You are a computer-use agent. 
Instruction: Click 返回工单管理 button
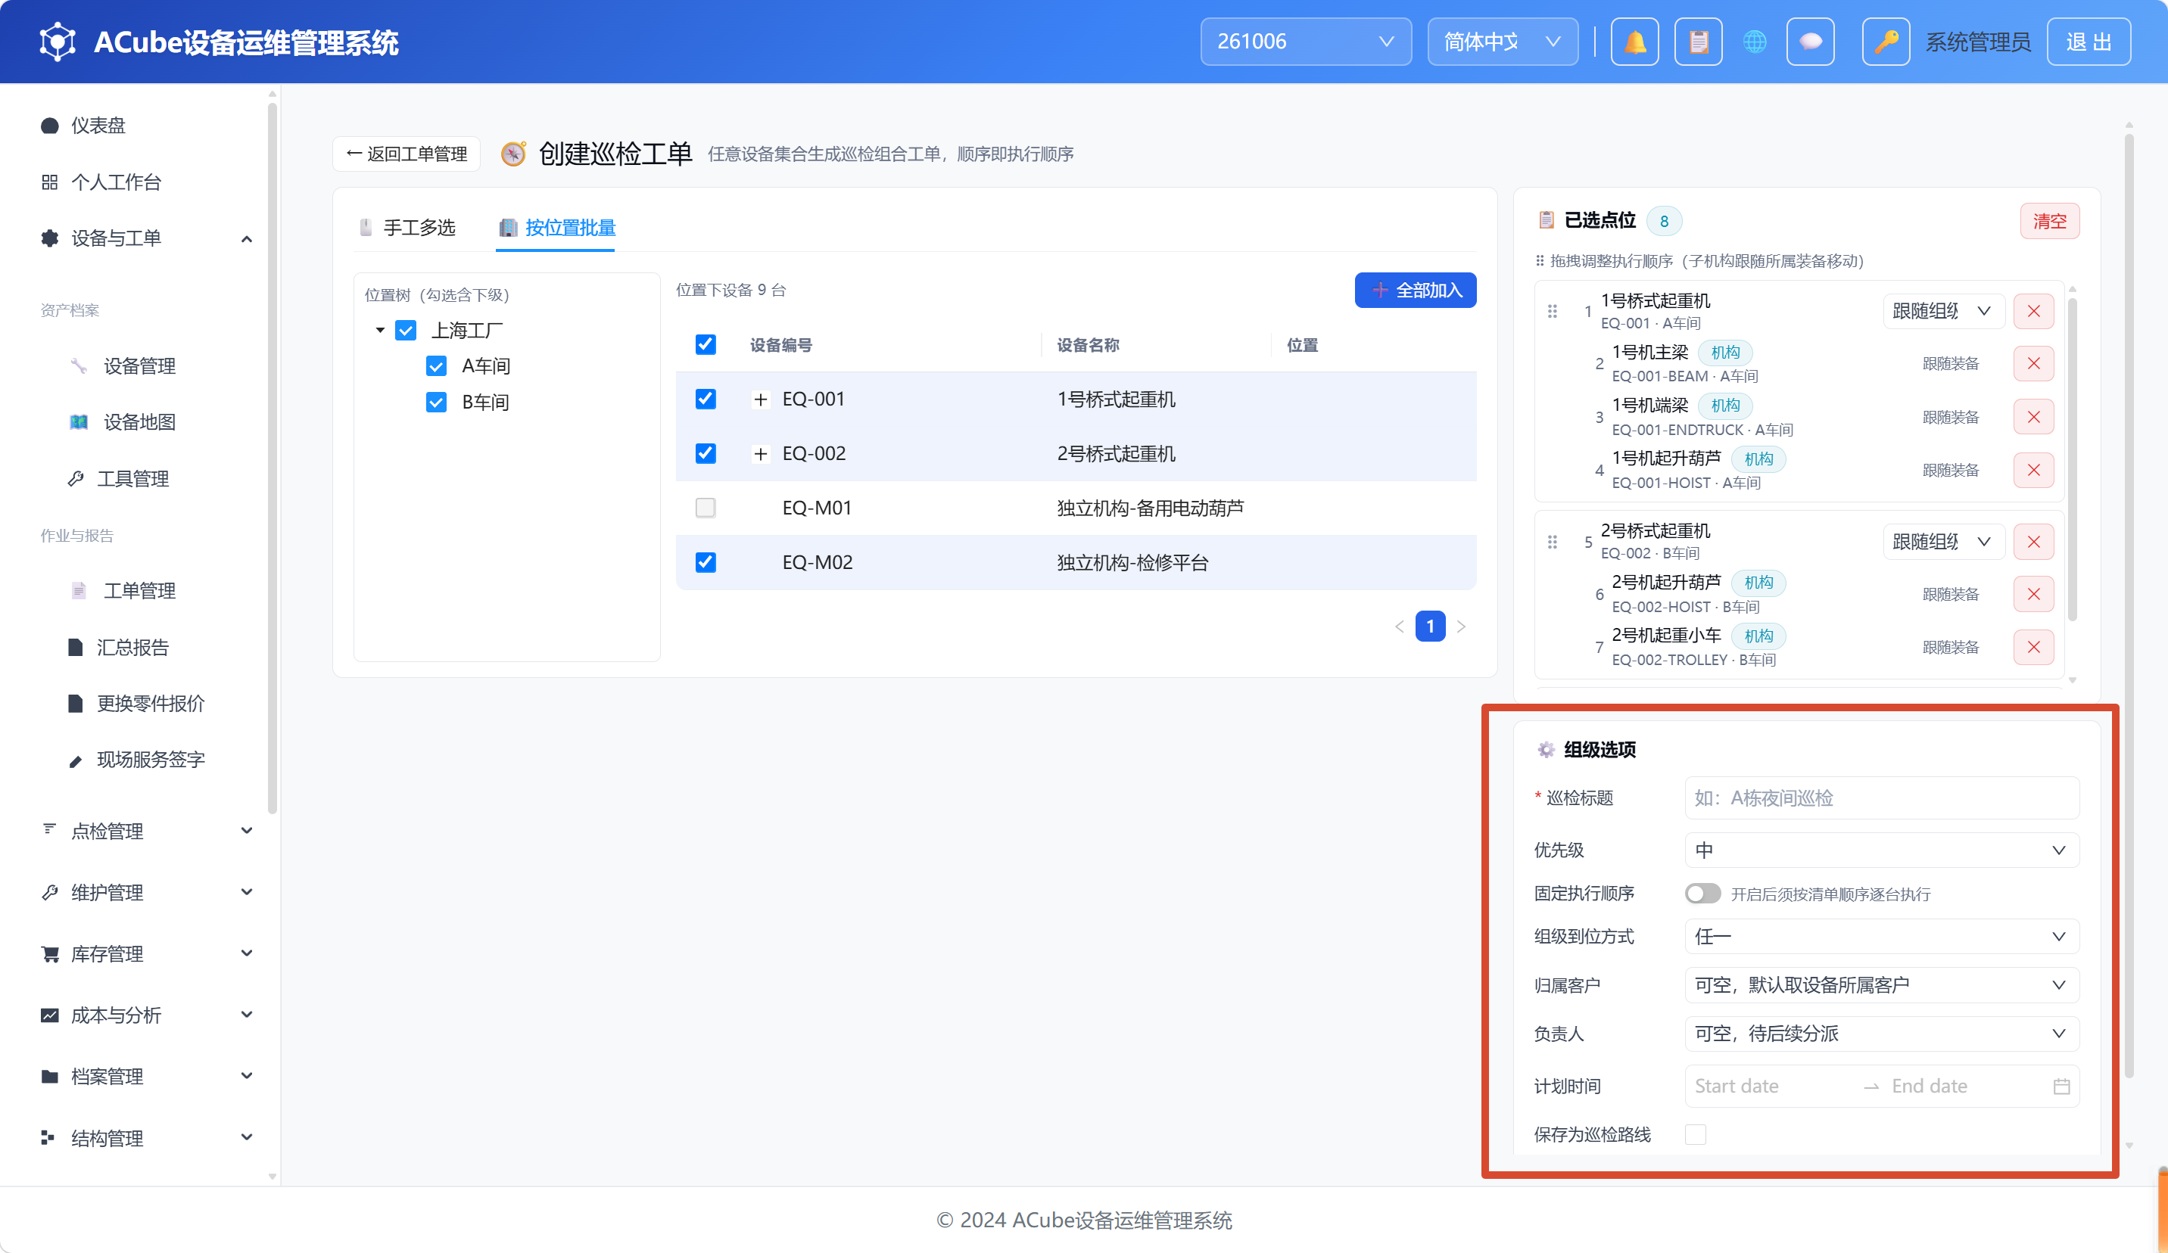(x=406, y=154)
